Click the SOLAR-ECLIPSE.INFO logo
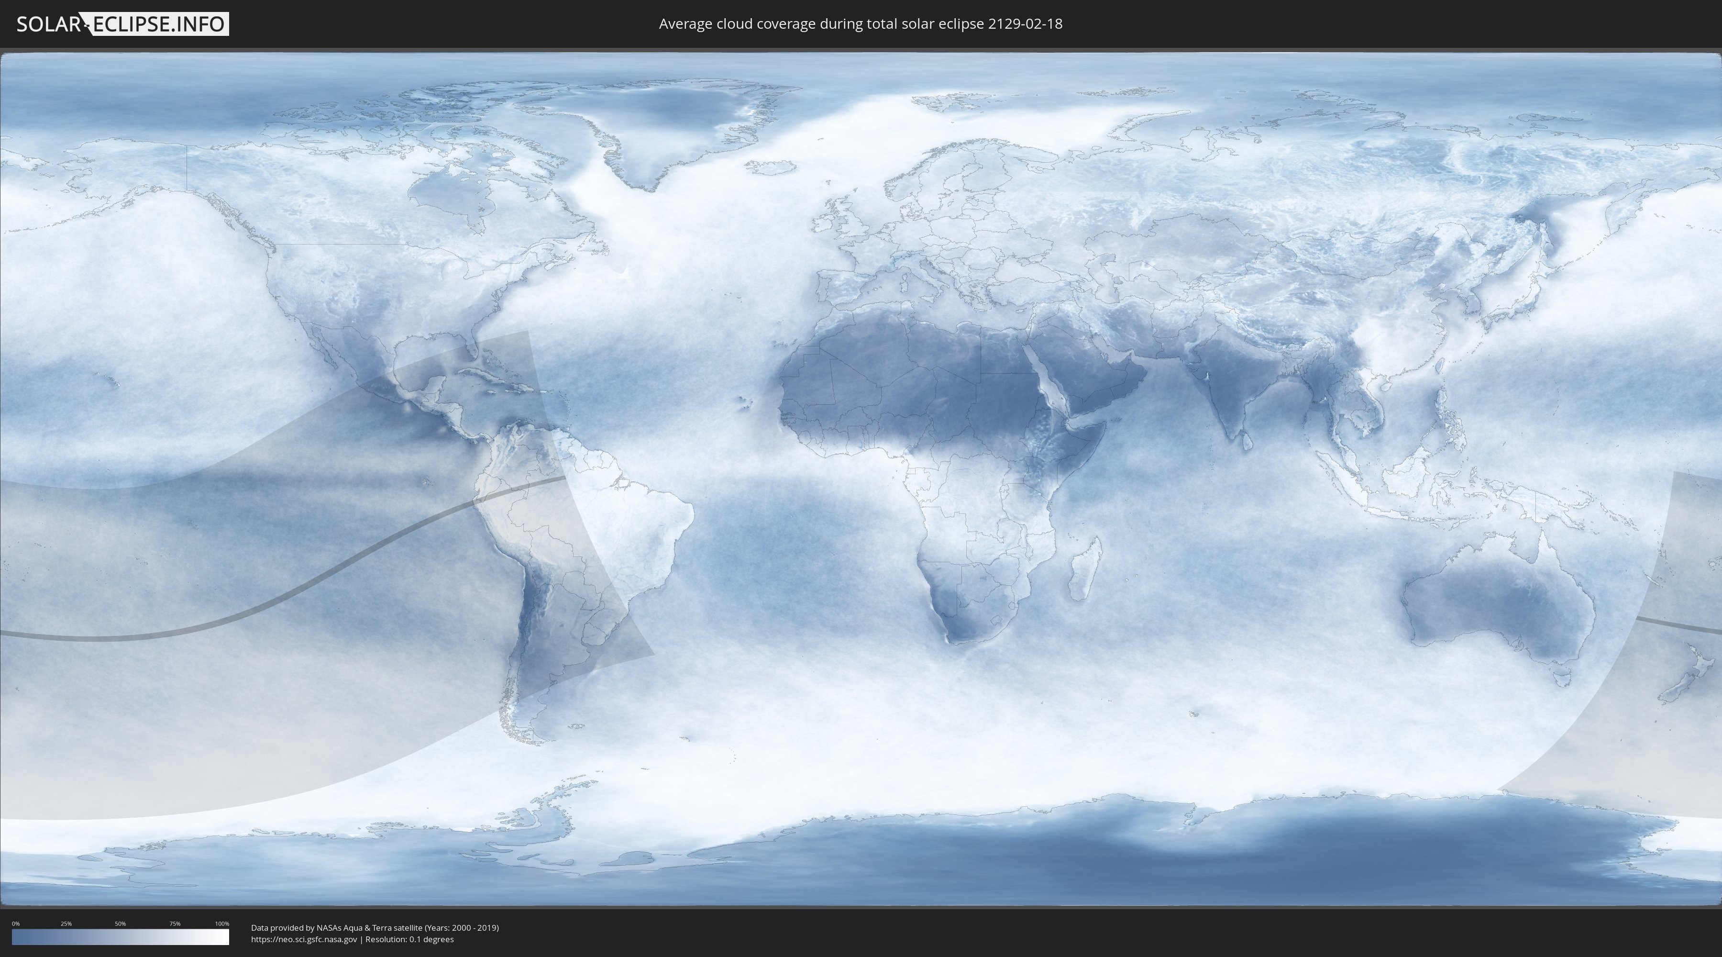The image size is (1722, 957). click(x=122, y=24)
